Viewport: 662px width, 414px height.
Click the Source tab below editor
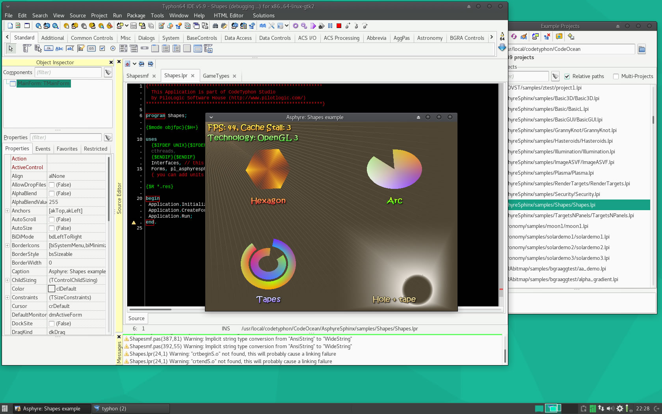coord(136,319)
